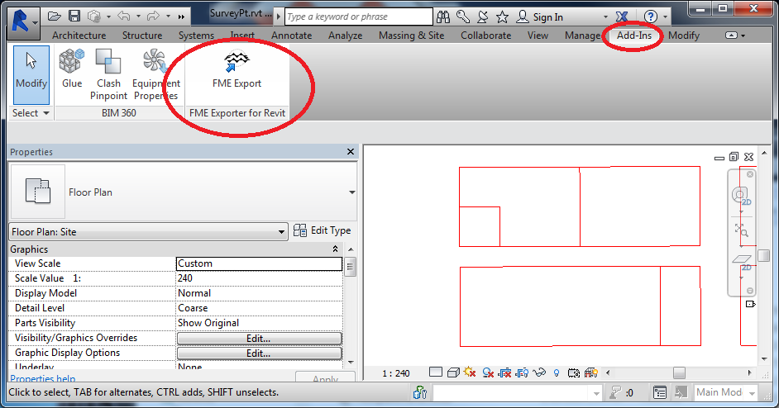Click the binoculars search icon
This screenshot has height=408, width=779.
tap(443, 17)
